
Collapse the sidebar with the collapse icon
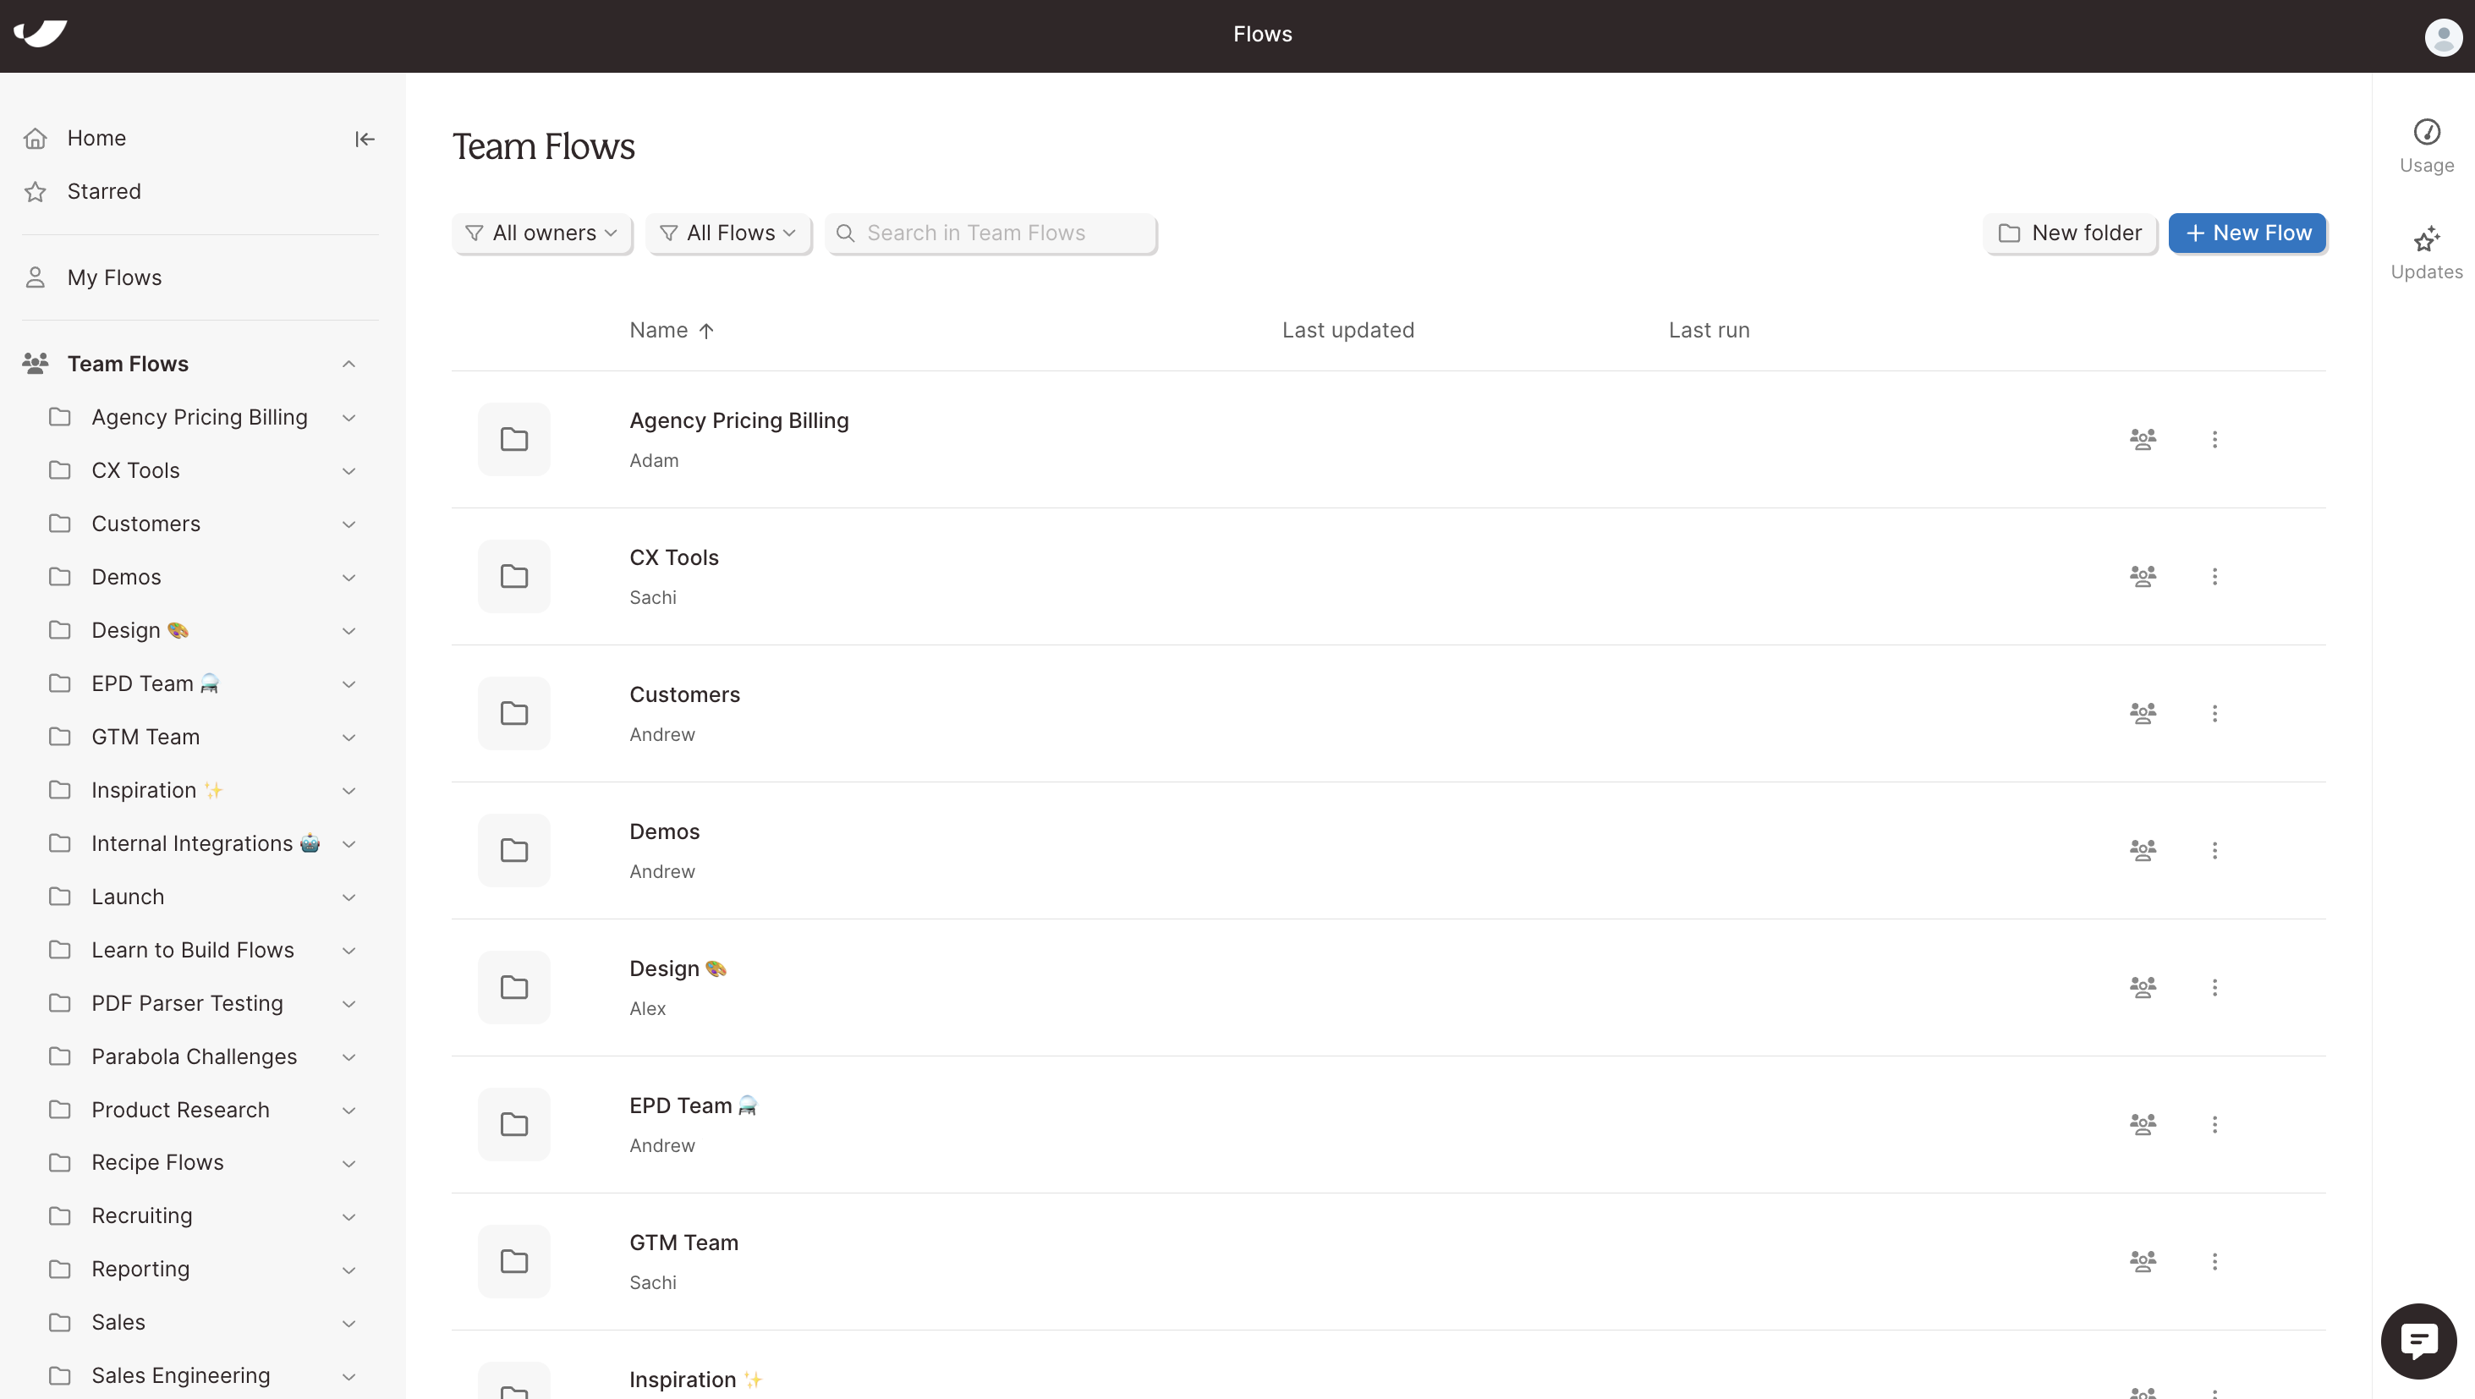[364, 140]
